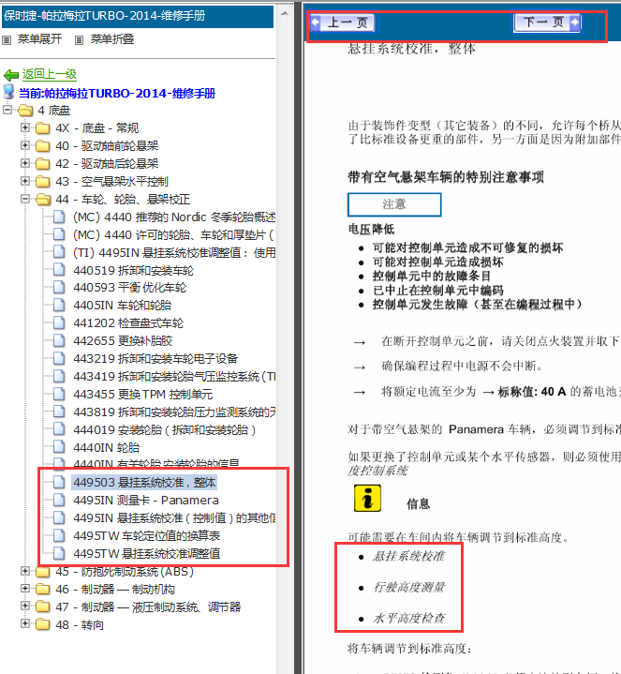Click folder icon of 4 底盘
Screen dimensions: 621x674
[25, 111]
